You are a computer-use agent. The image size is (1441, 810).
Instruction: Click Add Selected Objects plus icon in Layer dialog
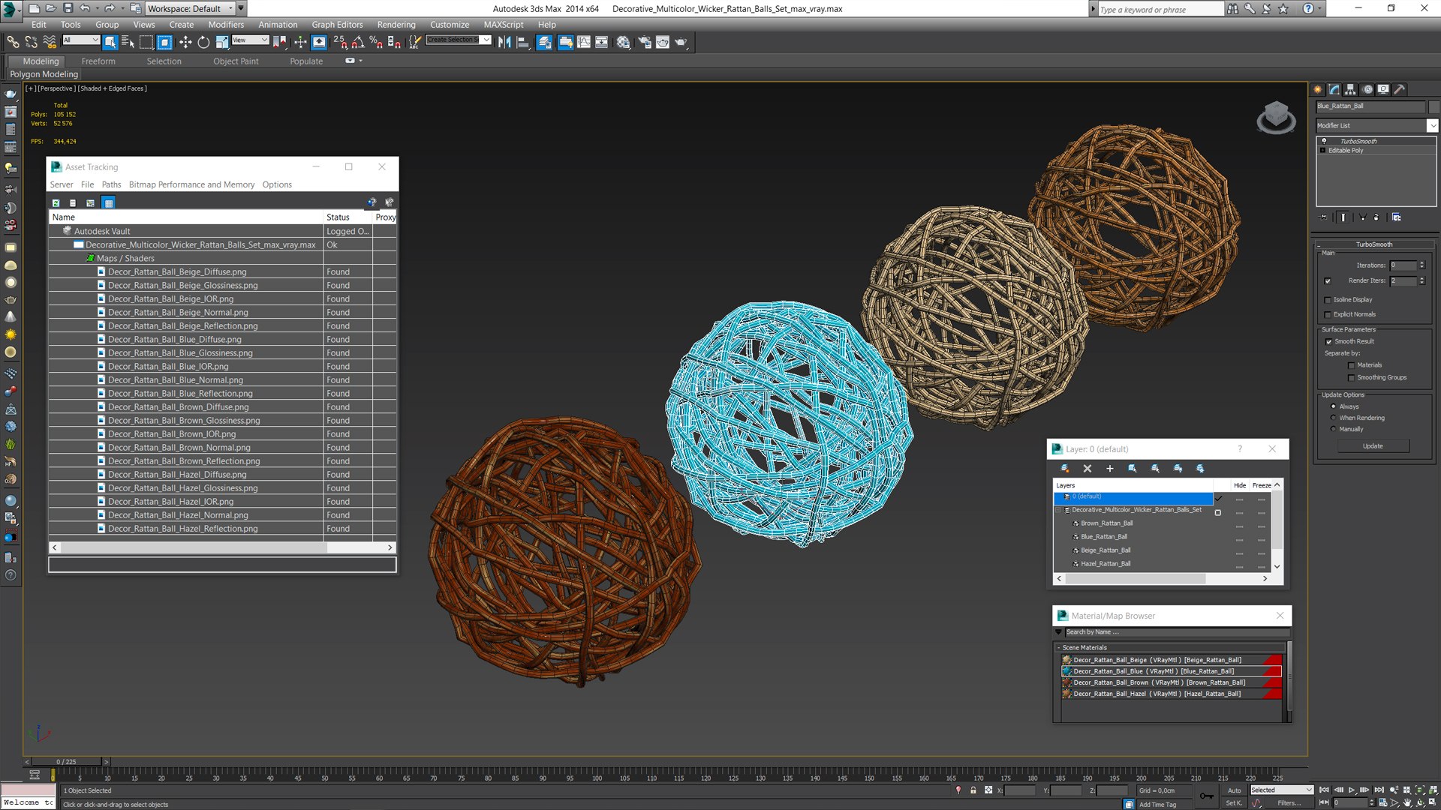coord(1109,469)
